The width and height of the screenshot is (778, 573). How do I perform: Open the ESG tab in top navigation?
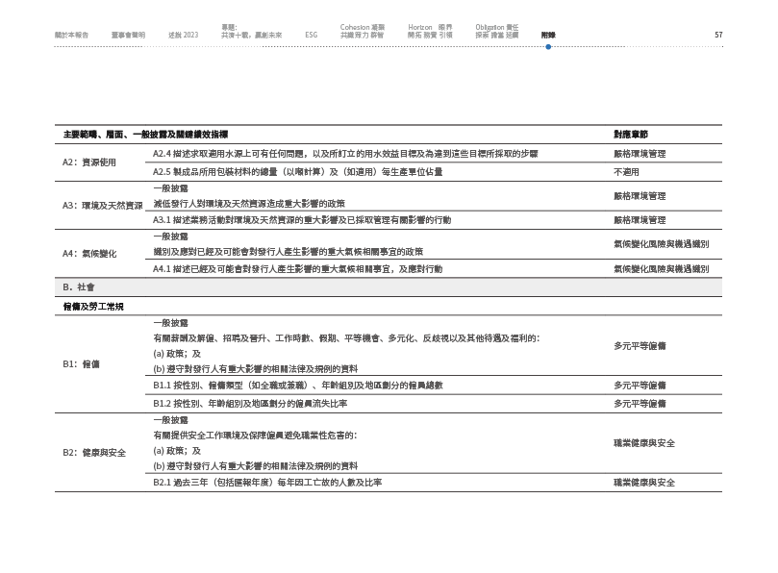point(311,35)
